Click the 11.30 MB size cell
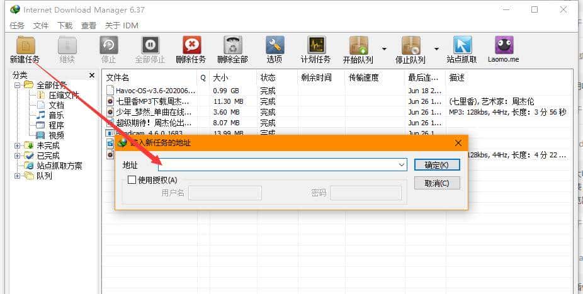This screenshot has width=583, height=294. pyautogui.click(x=228, y=101)
